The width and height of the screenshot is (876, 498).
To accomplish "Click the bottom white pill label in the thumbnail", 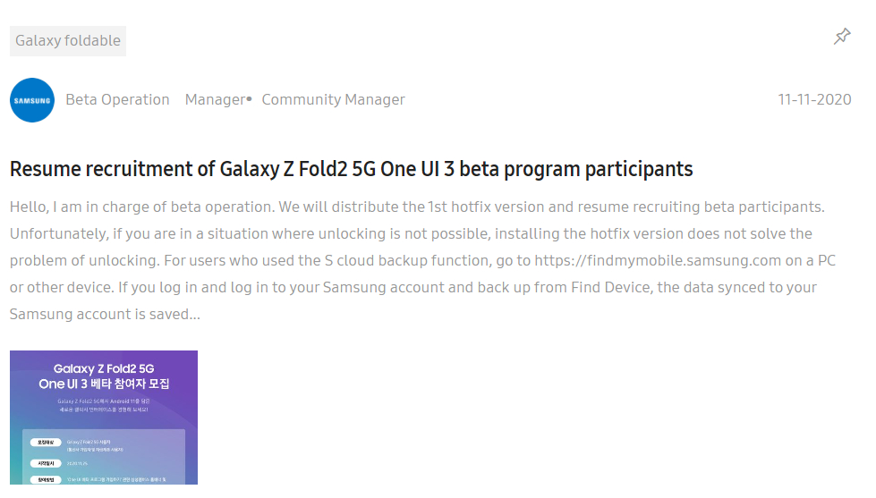I will [x=46, y=479].
